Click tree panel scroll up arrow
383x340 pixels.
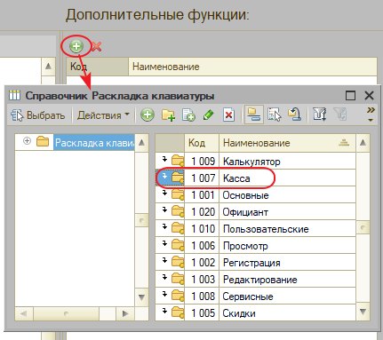[x=141, y=142]
